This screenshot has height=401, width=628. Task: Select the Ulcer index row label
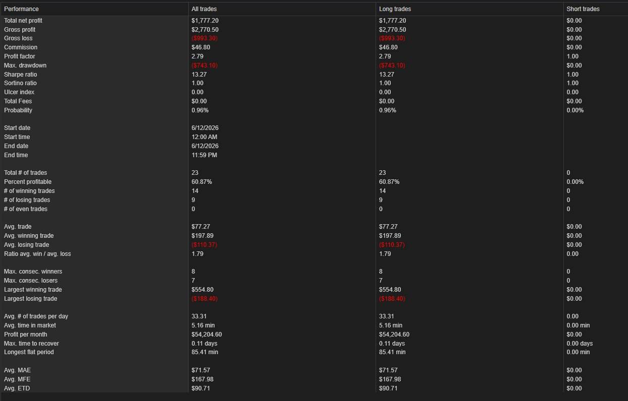[x=19, y=92]
